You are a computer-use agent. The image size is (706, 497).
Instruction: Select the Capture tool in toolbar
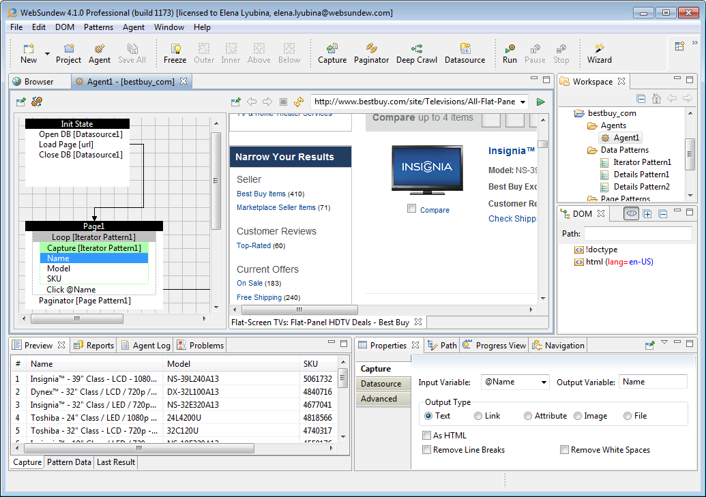pos(332,54)
